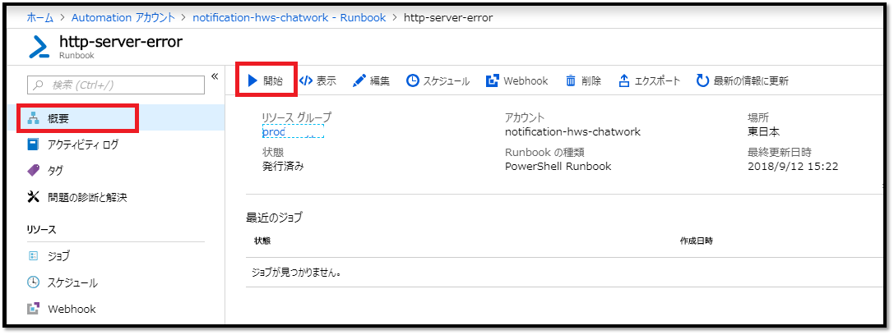Open Webhook in the top toolbar
The image size is (894, 335).
tap(516, 80)
